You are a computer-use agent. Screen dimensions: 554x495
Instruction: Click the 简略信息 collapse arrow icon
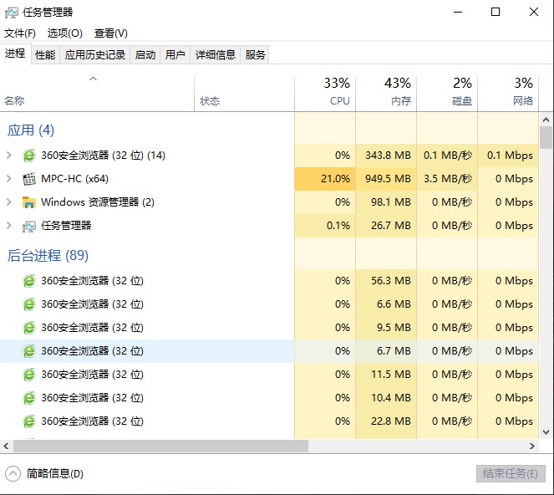click(13, 473)
